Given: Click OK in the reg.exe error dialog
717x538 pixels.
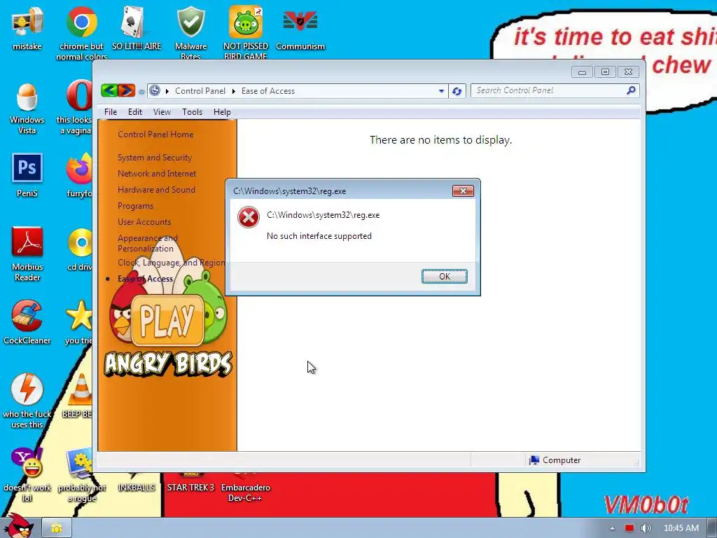Looking at the screenshot, I should [445, 276].
